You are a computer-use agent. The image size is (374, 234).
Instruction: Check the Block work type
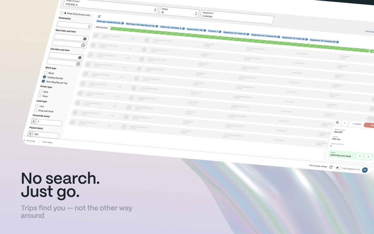click(46, 73)
